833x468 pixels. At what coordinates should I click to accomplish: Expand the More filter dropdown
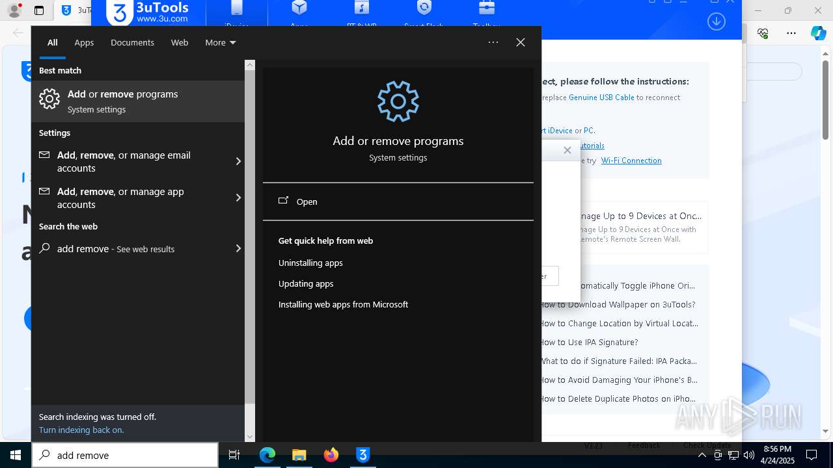pos(221,42)
